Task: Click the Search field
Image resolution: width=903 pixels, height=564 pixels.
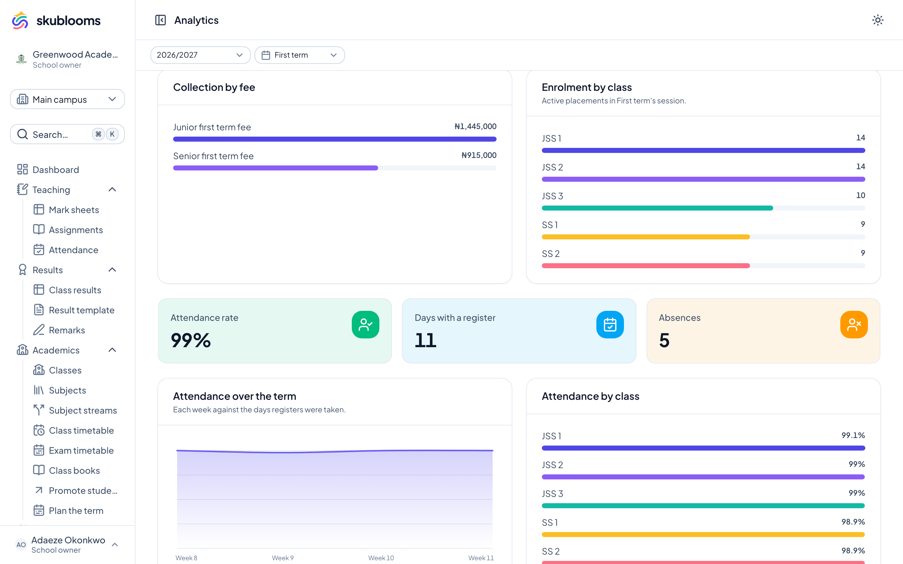Action: click(x=67, y=134)
